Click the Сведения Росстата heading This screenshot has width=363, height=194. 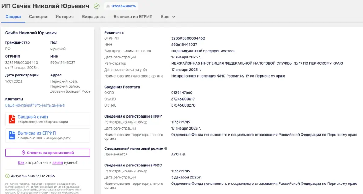(122, 87)
